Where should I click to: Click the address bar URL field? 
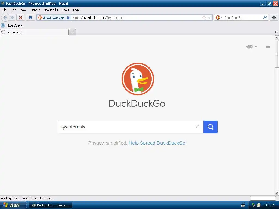(x=137, y=18)
